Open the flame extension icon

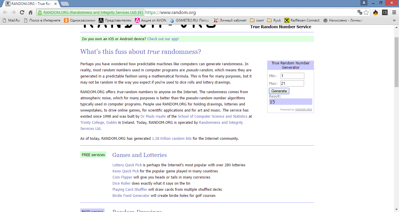coord(376,13)
